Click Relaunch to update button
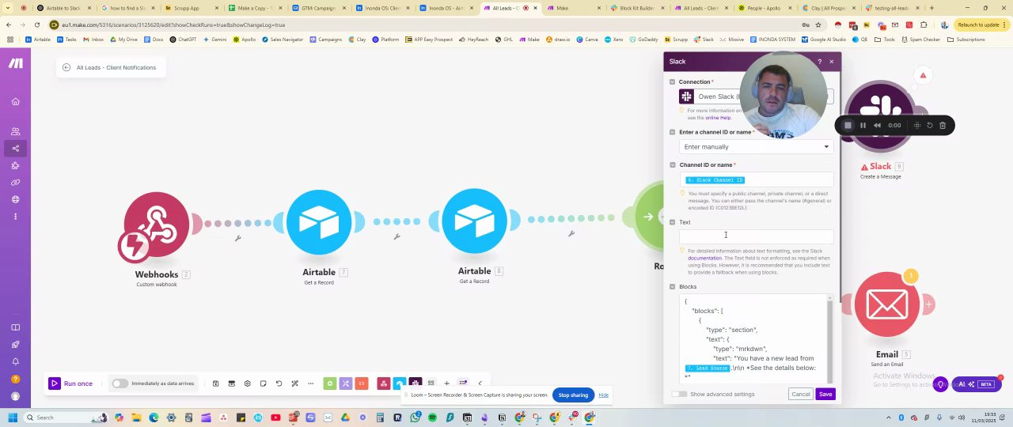 pos(981,25)
